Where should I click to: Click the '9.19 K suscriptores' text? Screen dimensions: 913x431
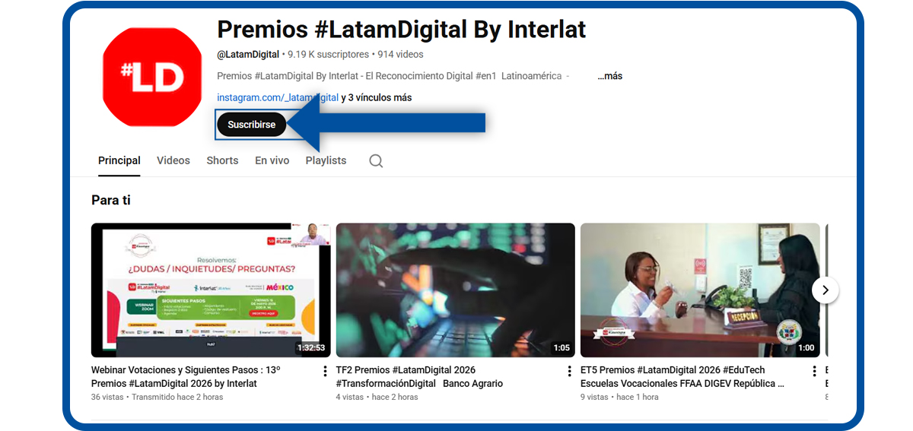328,55
